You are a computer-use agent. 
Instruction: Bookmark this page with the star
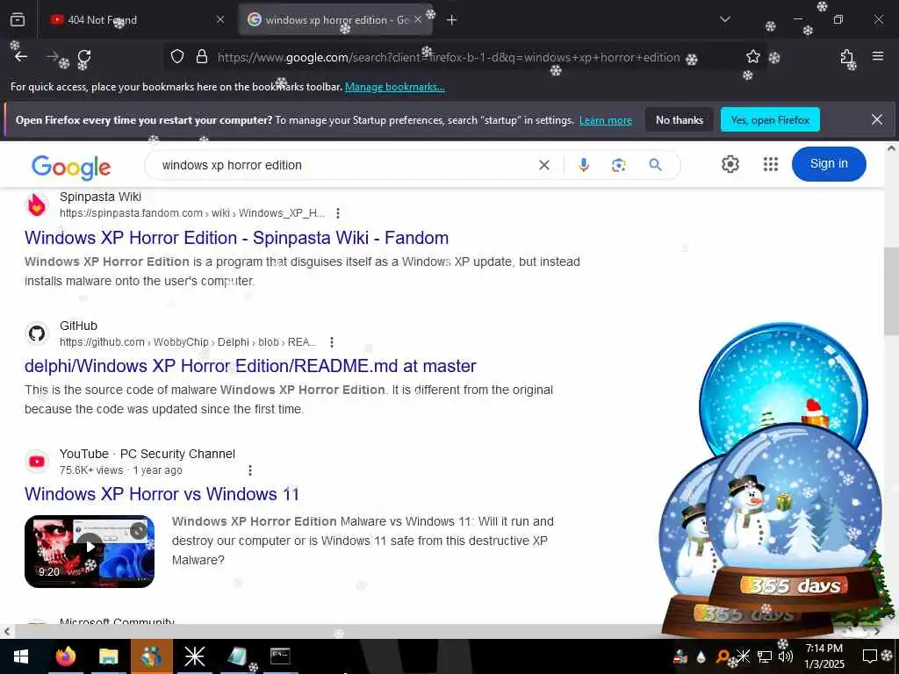752,57
